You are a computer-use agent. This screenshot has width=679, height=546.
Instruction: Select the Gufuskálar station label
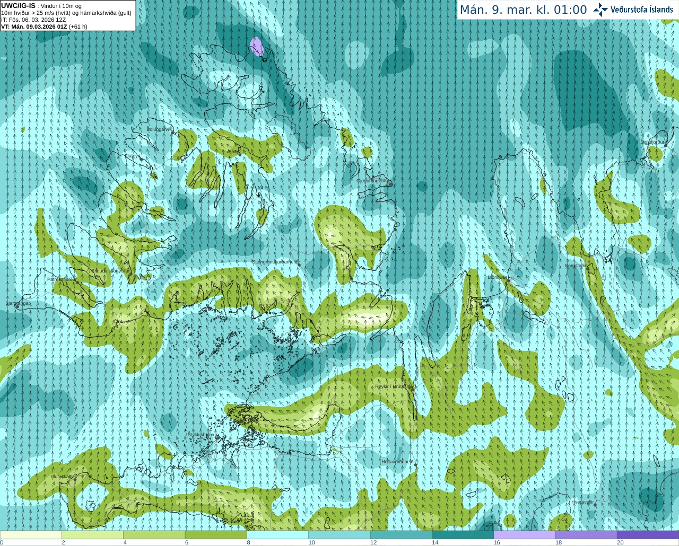coord(62,477)
